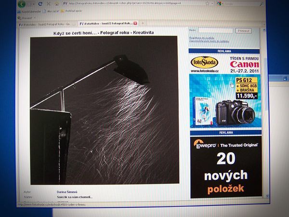Open the registration link under login
This screenshot has width=289, height=217.
(202, 38)
